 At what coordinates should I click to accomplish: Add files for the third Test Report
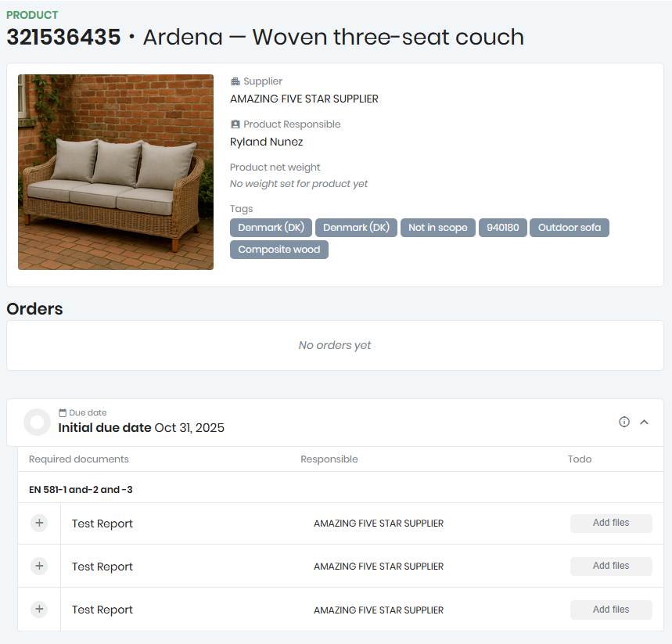click(x=611, y=610)
